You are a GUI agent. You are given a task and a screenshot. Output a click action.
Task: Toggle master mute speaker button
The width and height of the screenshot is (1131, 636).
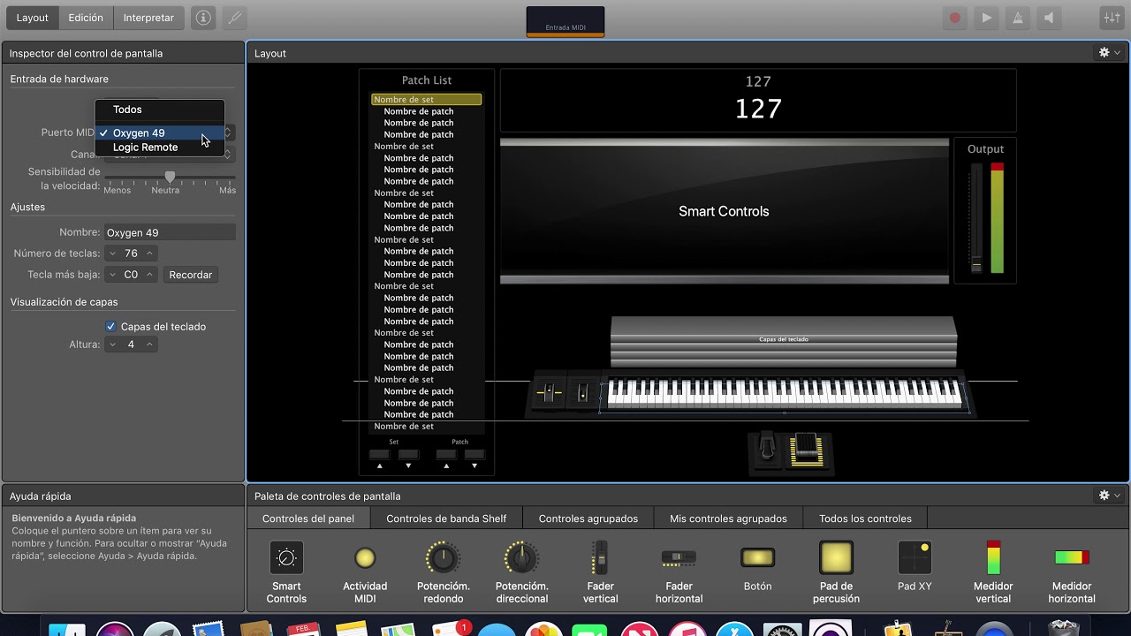point(1049,18)
